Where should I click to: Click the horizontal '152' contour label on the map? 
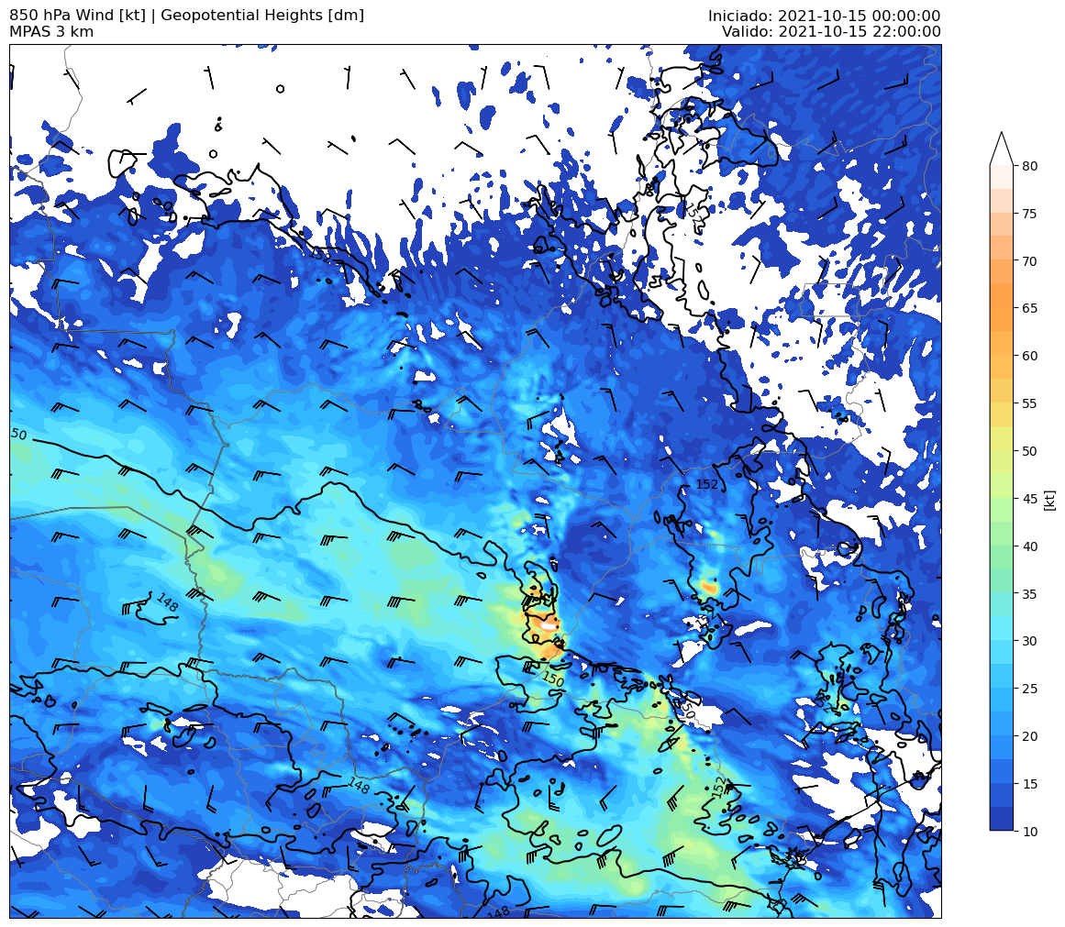tap(707, 484)
